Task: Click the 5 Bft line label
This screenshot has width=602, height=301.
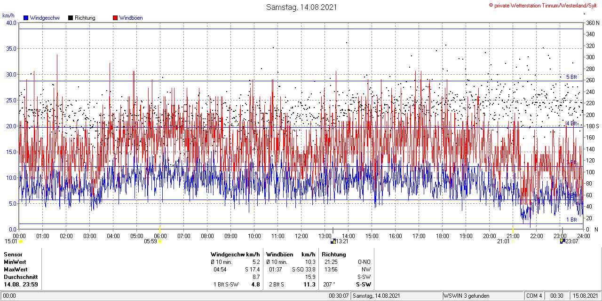Action: [571, 77]
